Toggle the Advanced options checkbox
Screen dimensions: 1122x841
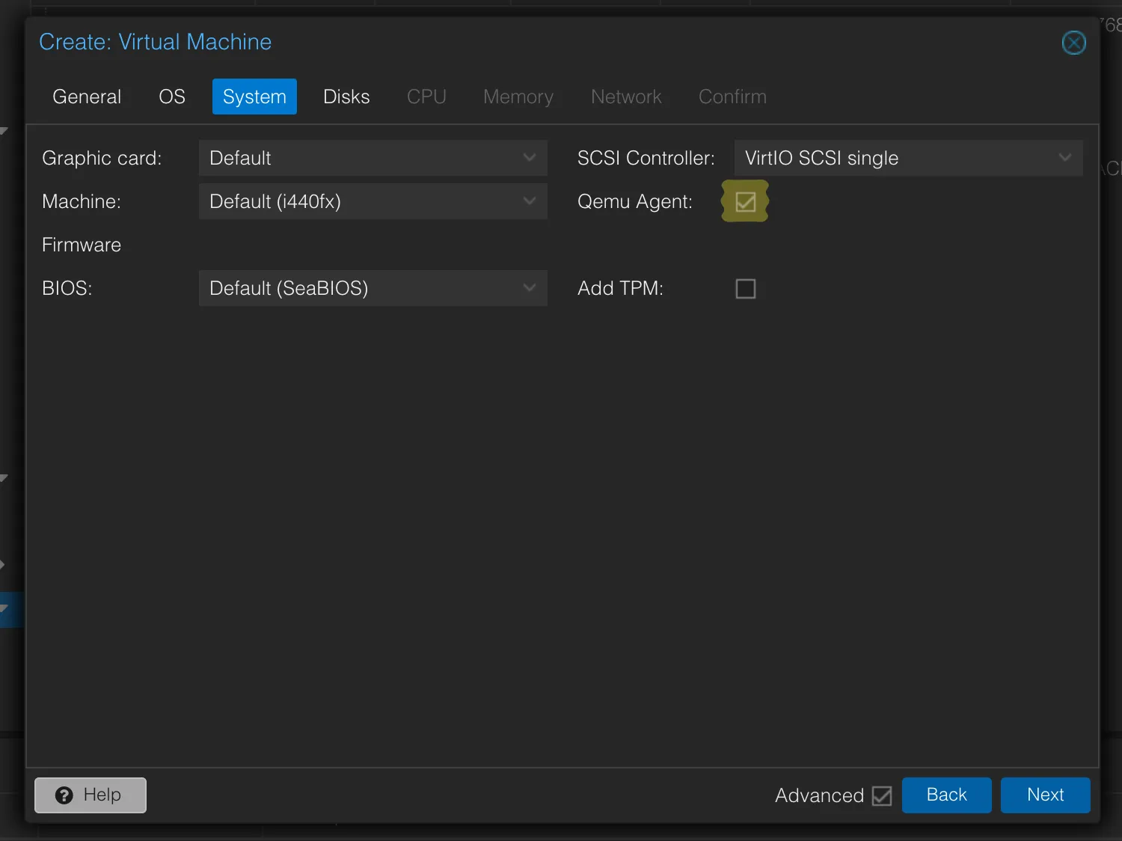(882, 795)
